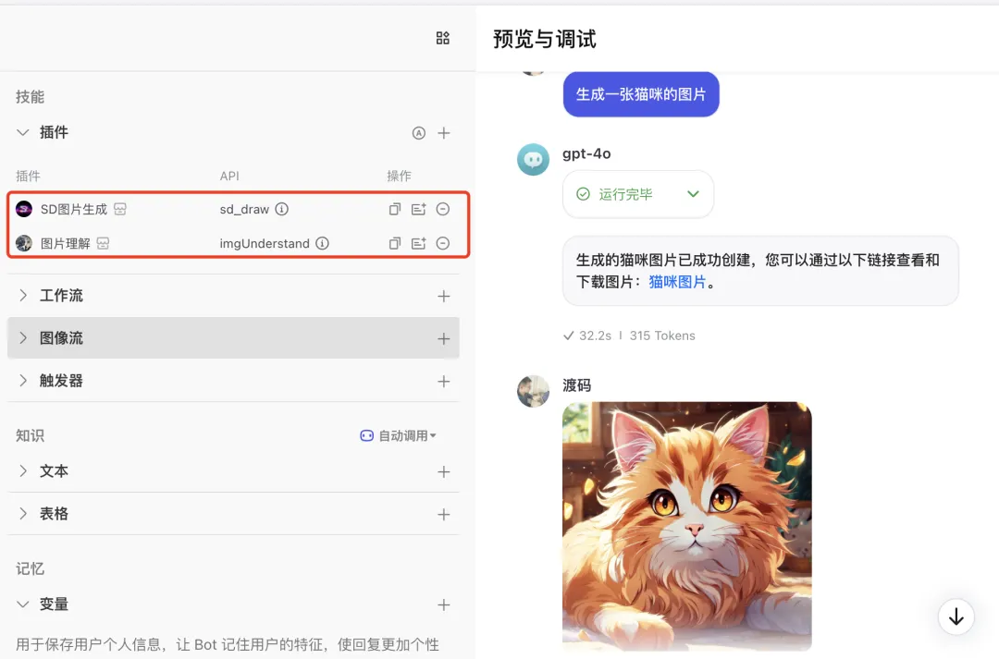
Task: Collapse the 插件 section
Action: [22, 132]
